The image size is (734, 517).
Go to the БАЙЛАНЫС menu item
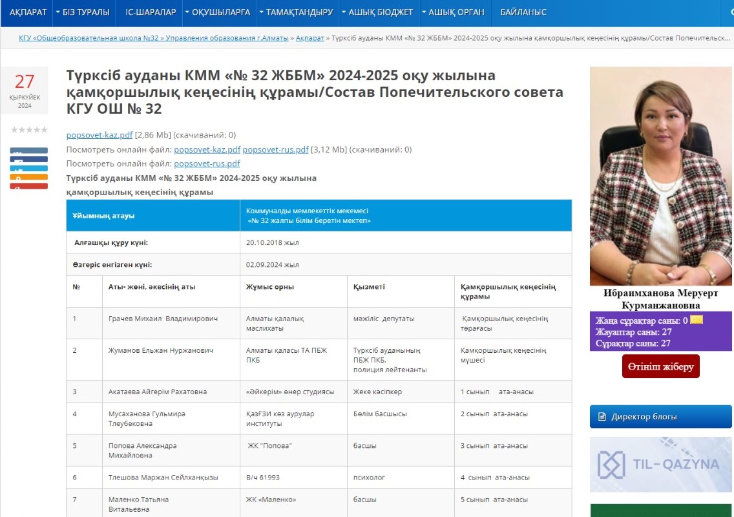pyautogui.click(x=523, y=12)
